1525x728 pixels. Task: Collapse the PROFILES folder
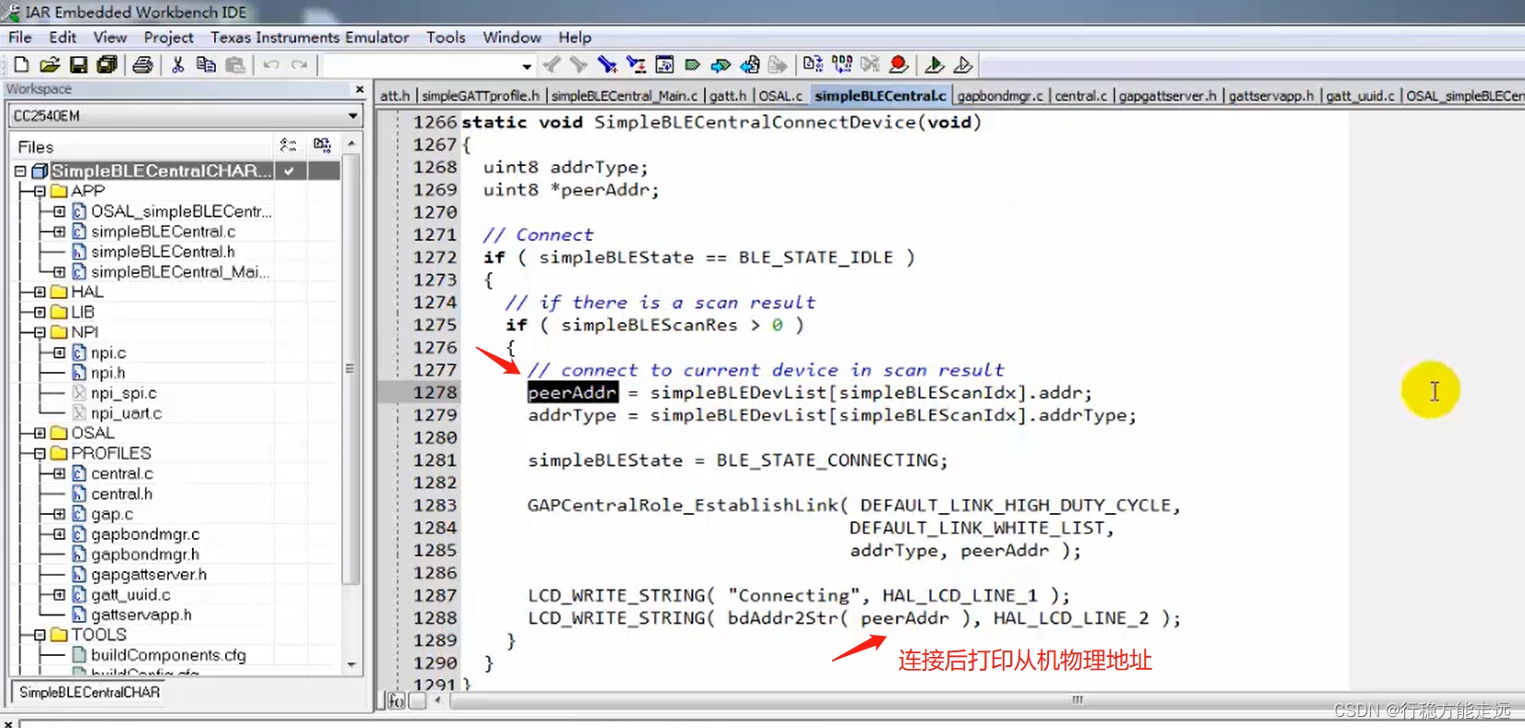click(40, 453)
